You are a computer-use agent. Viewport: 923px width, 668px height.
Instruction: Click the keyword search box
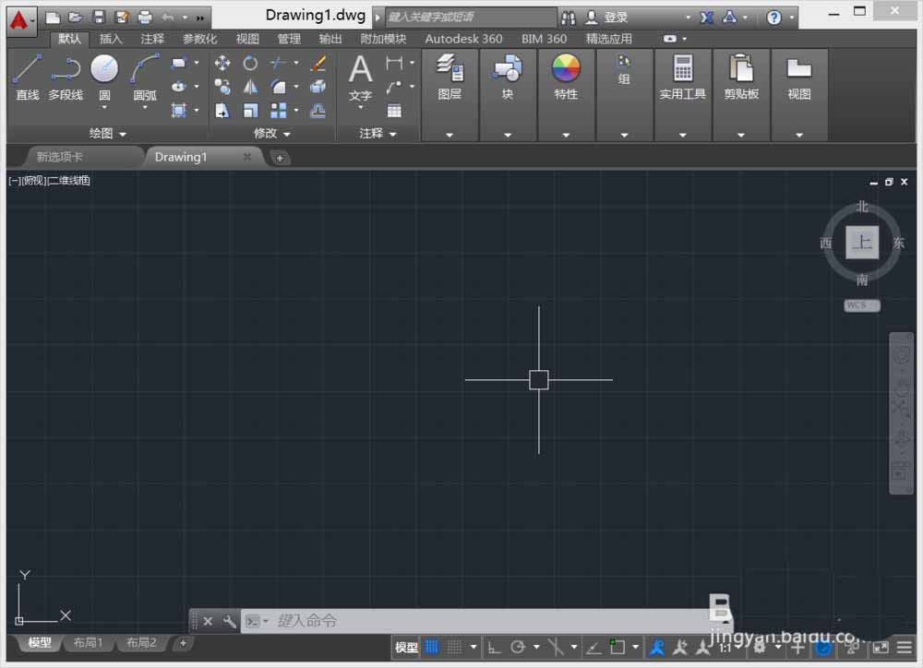pos(471,17)
